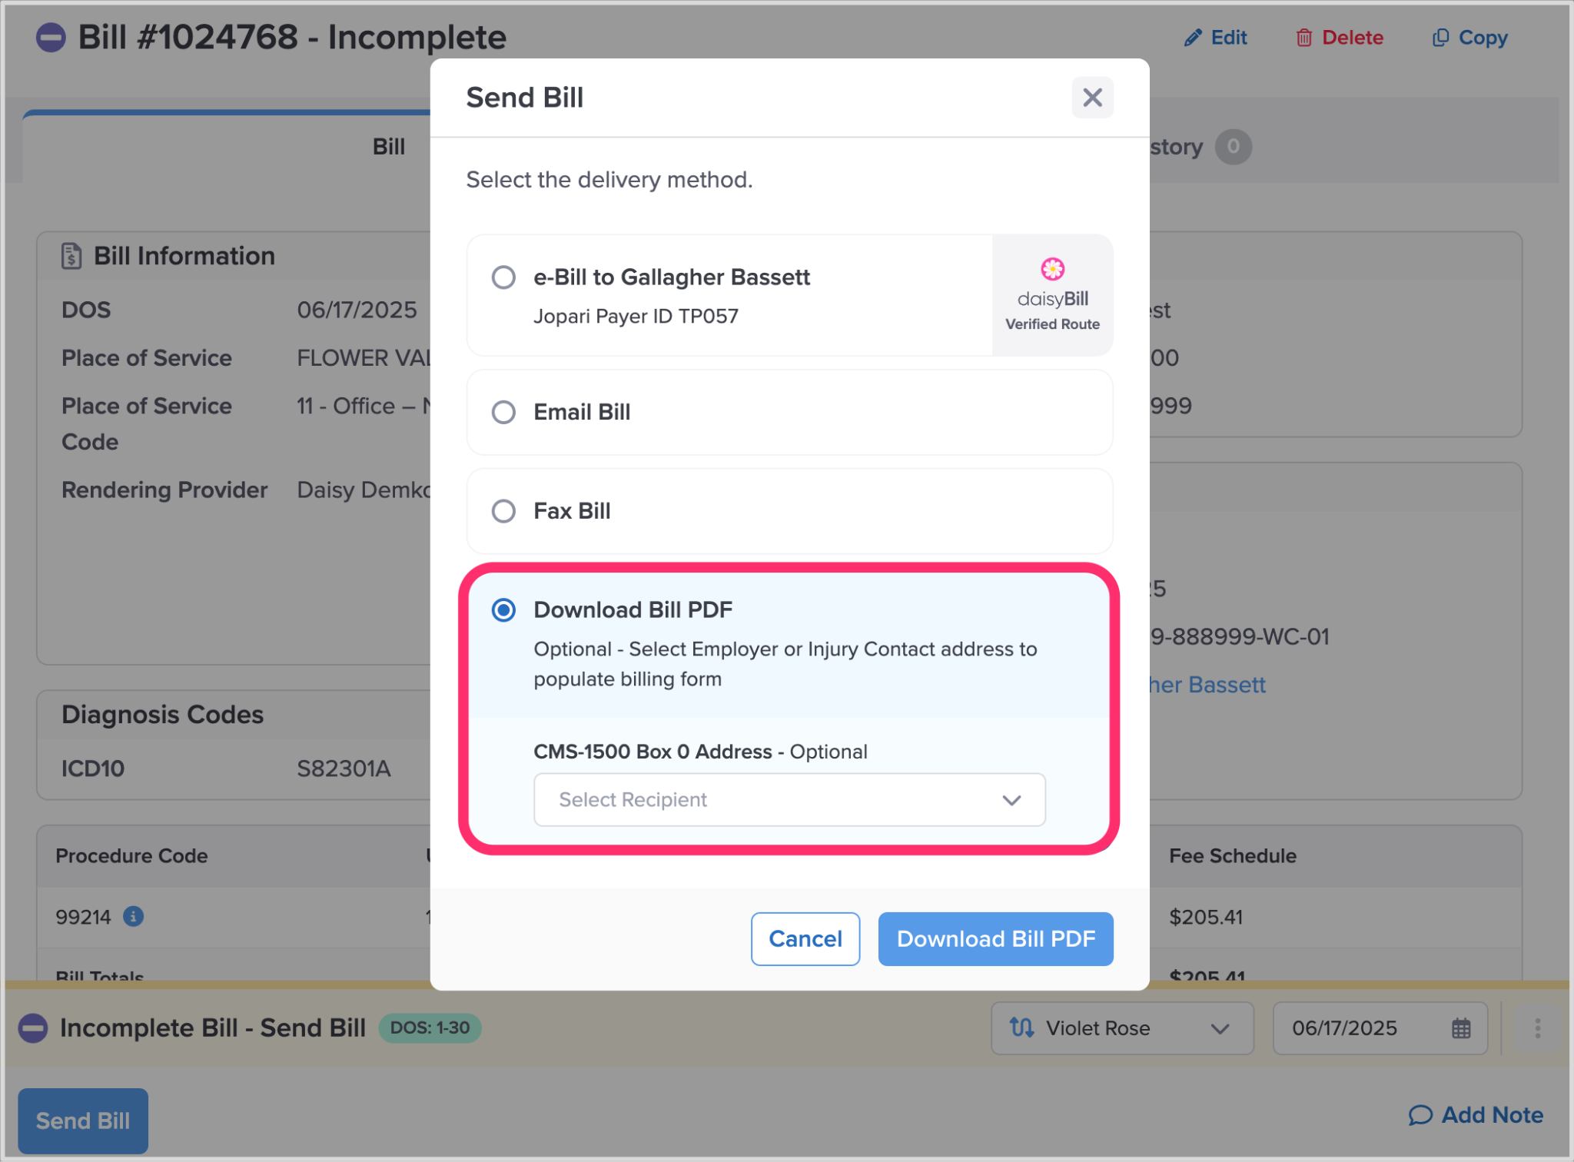The width and height of the screenshot is (1574, 1162).
Task: Switch to the Bill tab
Action: pos(388,147)
